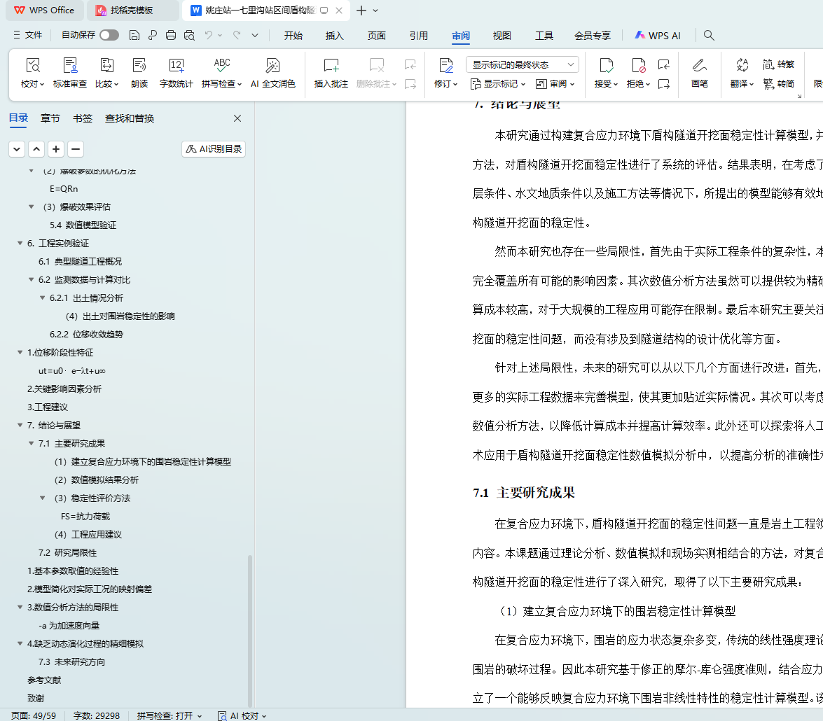This screenshot has width=823, height=721.
Task: Click the search magnifier icon in menu bar
Action: 709,36
